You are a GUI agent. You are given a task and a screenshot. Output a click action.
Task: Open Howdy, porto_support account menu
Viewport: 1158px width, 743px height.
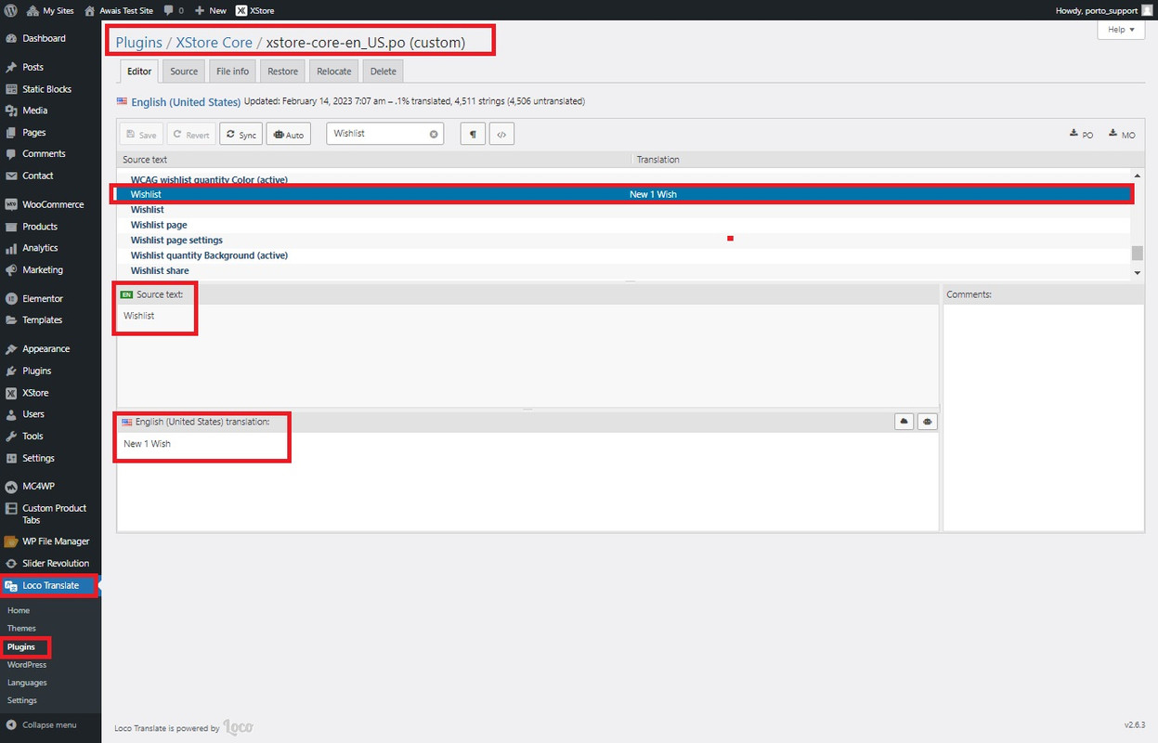(1103, 10)
